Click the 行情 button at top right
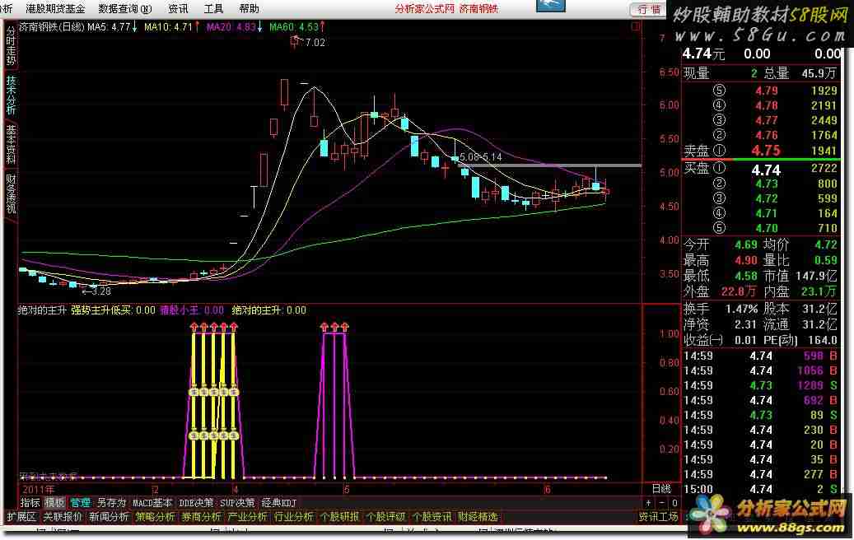Image resolution: width=854 pixels, height=540 pixels. [x=648, y=9]
